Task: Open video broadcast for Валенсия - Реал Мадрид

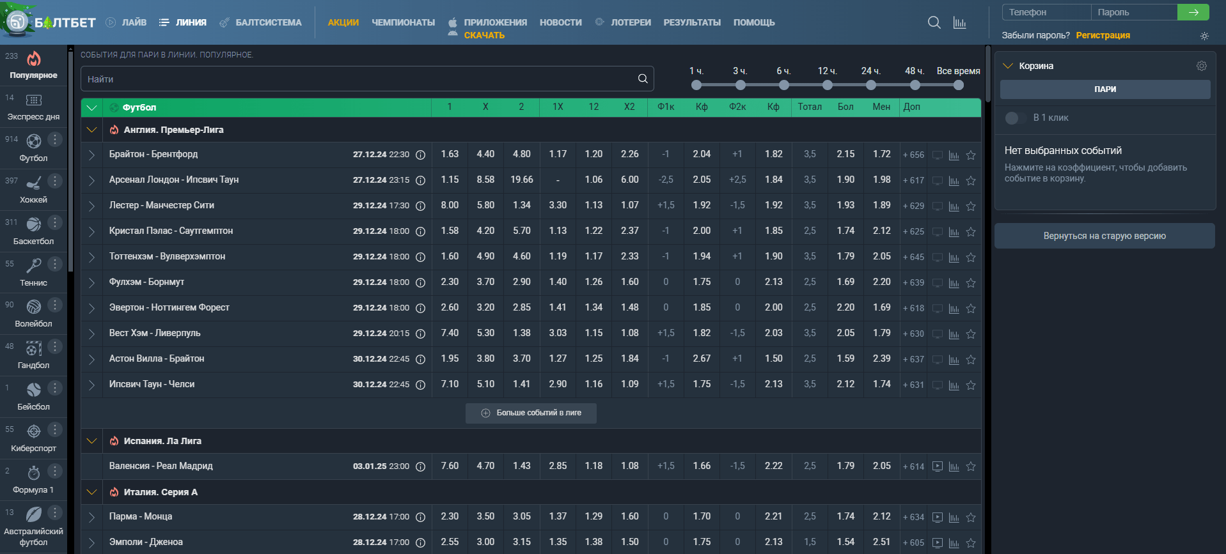Action: pyautogui.click(x=937, y=466)
